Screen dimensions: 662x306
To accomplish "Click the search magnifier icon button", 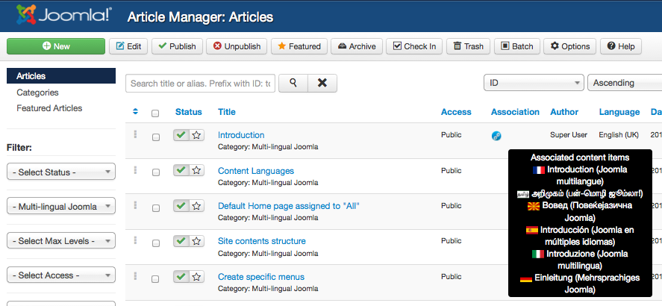I will [293, 83].
